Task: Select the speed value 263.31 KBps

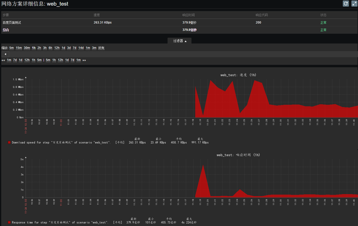Action: coord(103,23)
